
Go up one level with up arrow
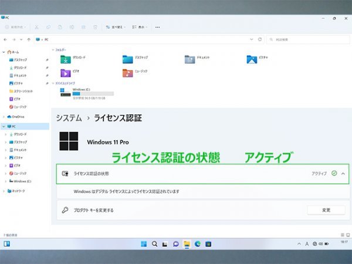pos(29,39)
